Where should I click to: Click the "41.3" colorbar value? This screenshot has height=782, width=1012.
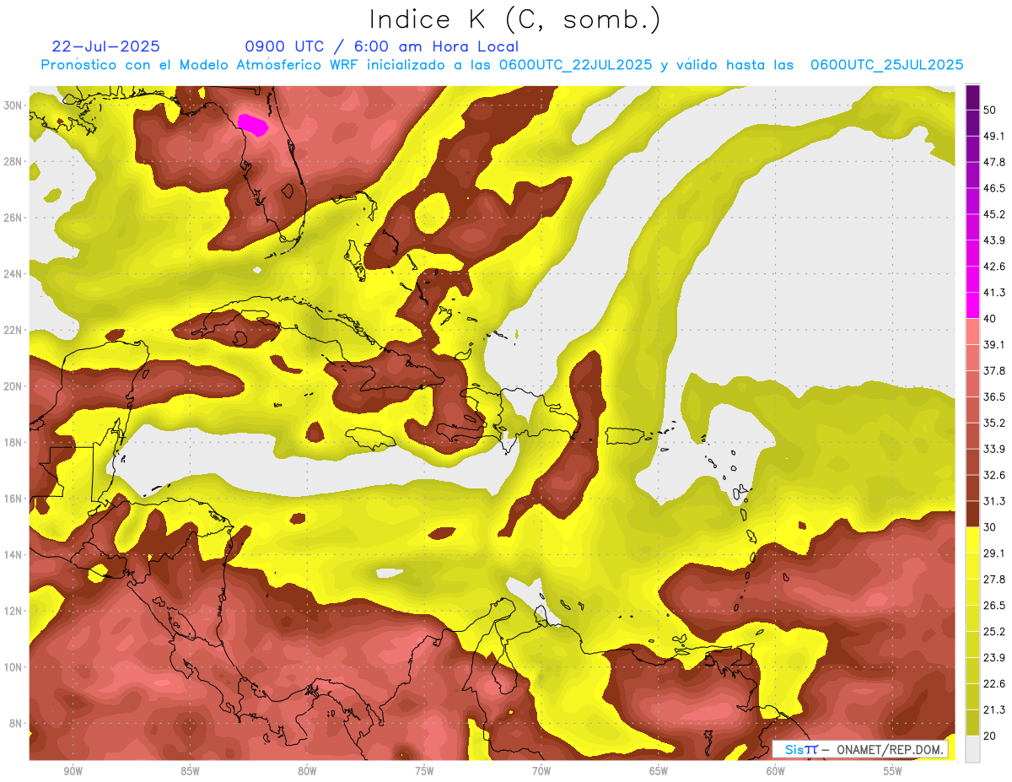pos(995,293)
